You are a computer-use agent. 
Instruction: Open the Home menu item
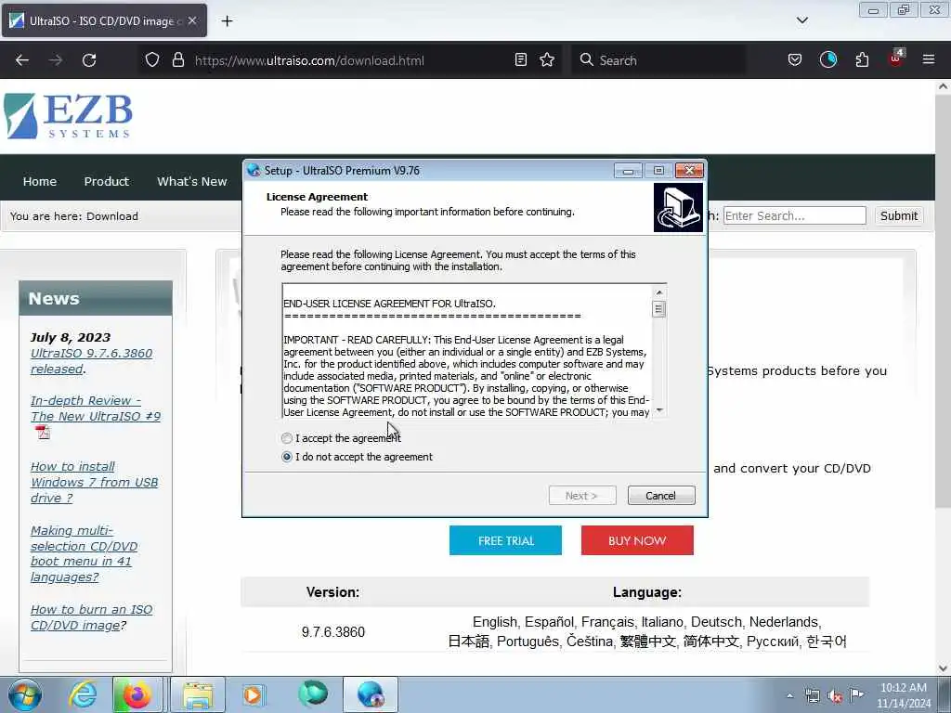[x=39, y=181]
